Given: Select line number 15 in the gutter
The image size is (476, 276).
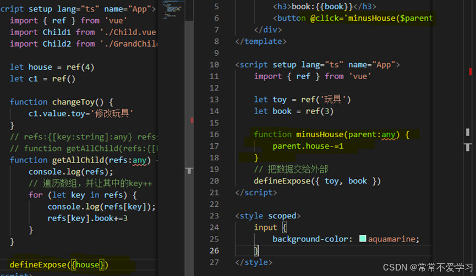Looking at the screenshot, I should point(214,122).
